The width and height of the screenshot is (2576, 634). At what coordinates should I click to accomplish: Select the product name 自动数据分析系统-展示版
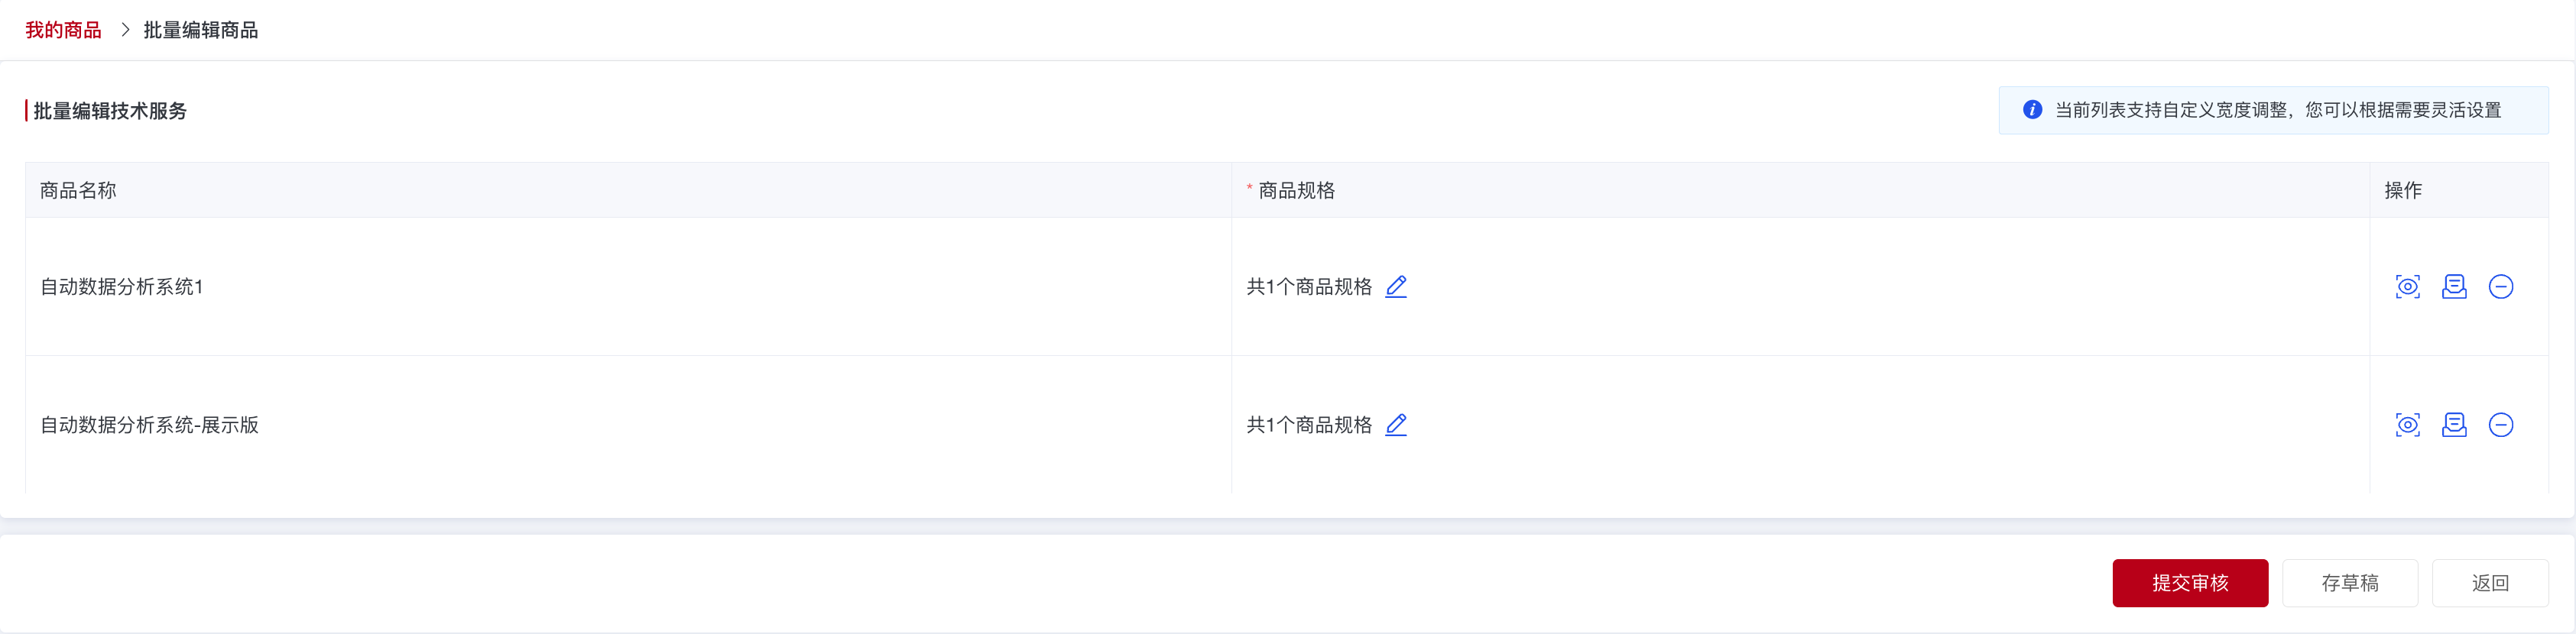(x=148, y=424)
